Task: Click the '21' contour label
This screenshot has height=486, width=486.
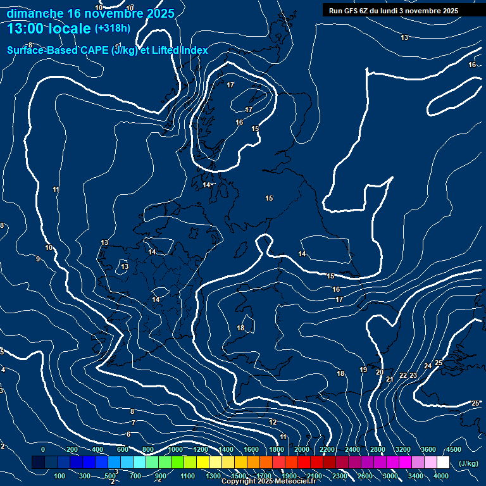Action: pyautogui.click(x=390, y=379)
